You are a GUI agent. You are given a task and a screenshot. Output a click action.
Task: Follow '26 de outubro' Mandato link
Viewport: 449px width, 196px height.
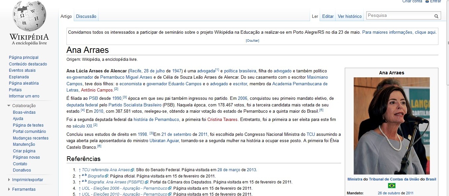pyautogui.click(x=389, y=193)
